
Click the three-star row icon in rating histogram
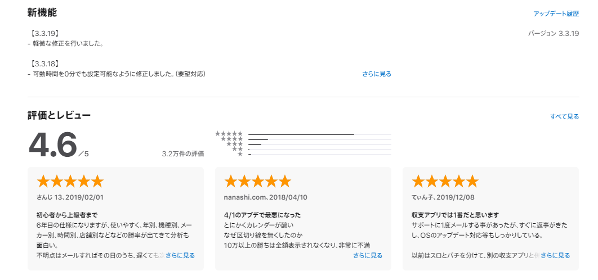[x=235, y=144]
